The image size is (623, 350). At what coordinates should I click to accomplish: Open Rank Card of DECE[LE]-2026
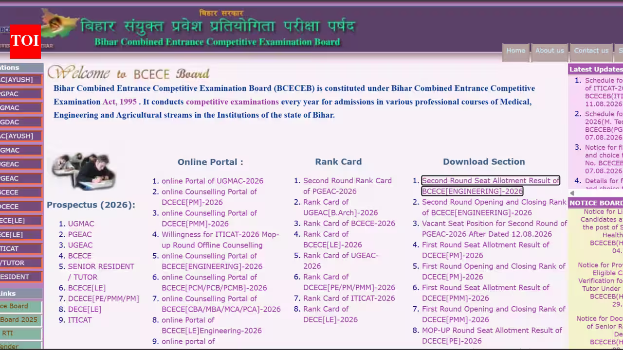(x=330, y=314)
